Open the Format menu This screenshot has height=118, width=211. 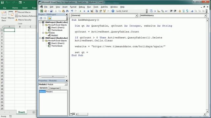[x=73, y=7]
